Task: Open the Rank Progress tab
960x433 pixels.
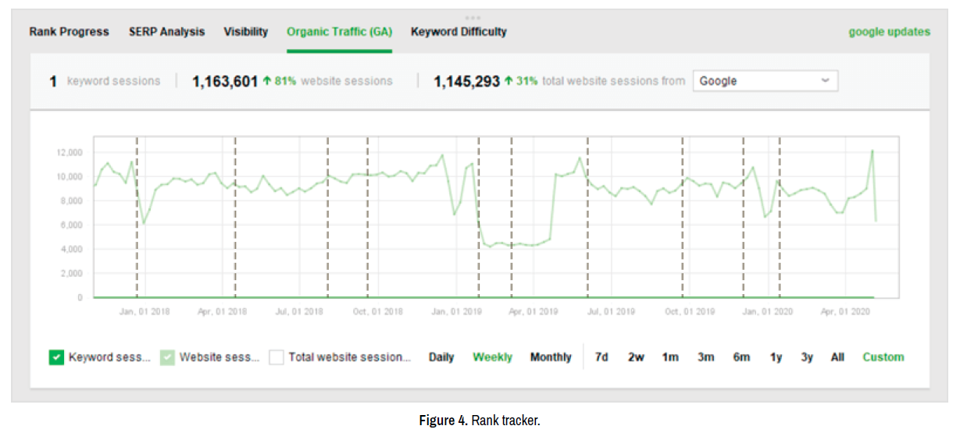Action: [69, 32]
